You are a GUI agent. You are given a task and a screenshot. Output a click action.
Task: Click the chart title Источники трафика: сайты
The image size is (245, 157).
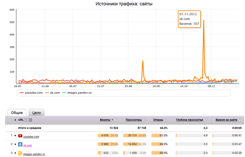124,4
